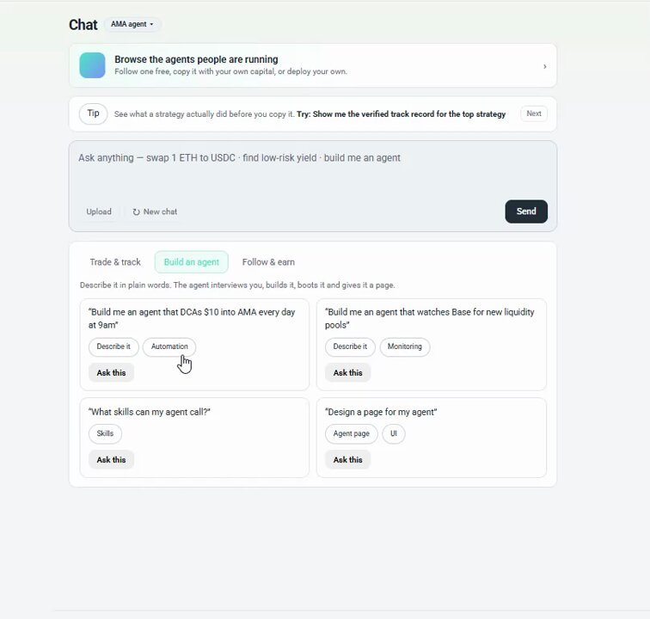Click Ask this for DCA agent prompt
650x619 pixels.
(111, 373)
